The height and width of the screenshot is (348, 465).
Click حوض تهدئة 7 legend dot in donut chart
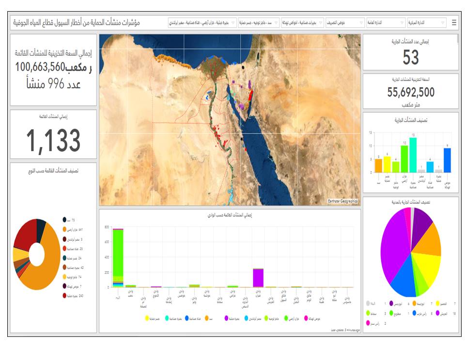click(64, 286)
